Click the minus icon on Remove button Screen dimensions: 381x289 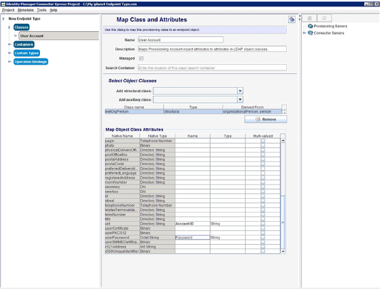258,119
